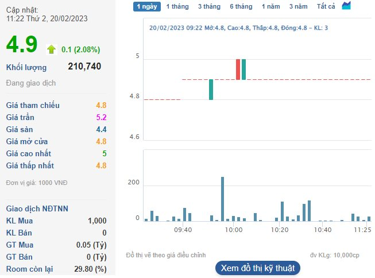This screenshot has height=278, width=375.
Task: Switch chart to '1 tháng' range
Action: (177, 6)
